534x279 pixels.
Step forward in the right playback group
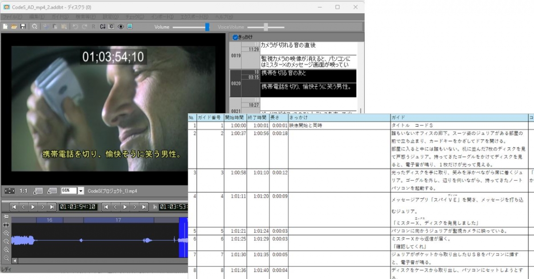point(134,207)
